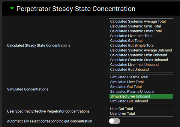180x127 pixels.
Task: Choose Simulated Liver Total entry
Action: (127, 82)
